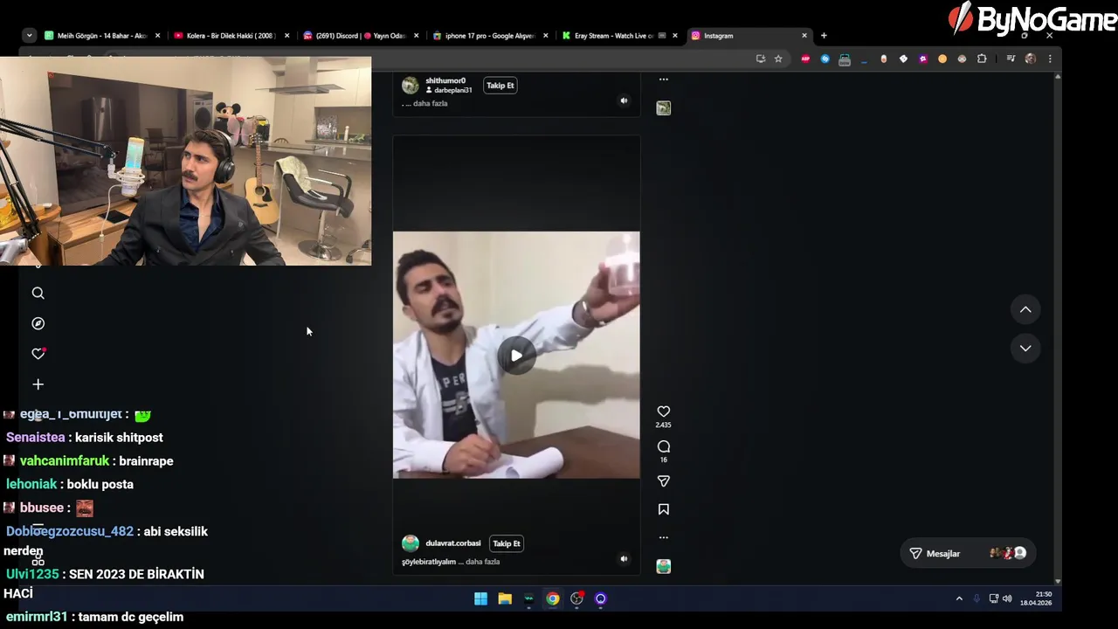Show hidden system tray icons
Screen dimensions: 1118x629
pyautogui.click(x=959, y=598)
